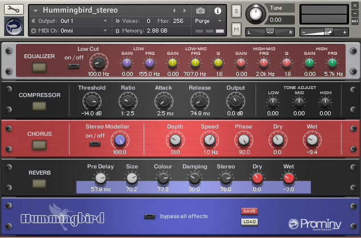The height and width of the screenshot is (238, 361).
Task: Click the chorus Depth knob
Action: pyautogui.click(x=176, y=140)
